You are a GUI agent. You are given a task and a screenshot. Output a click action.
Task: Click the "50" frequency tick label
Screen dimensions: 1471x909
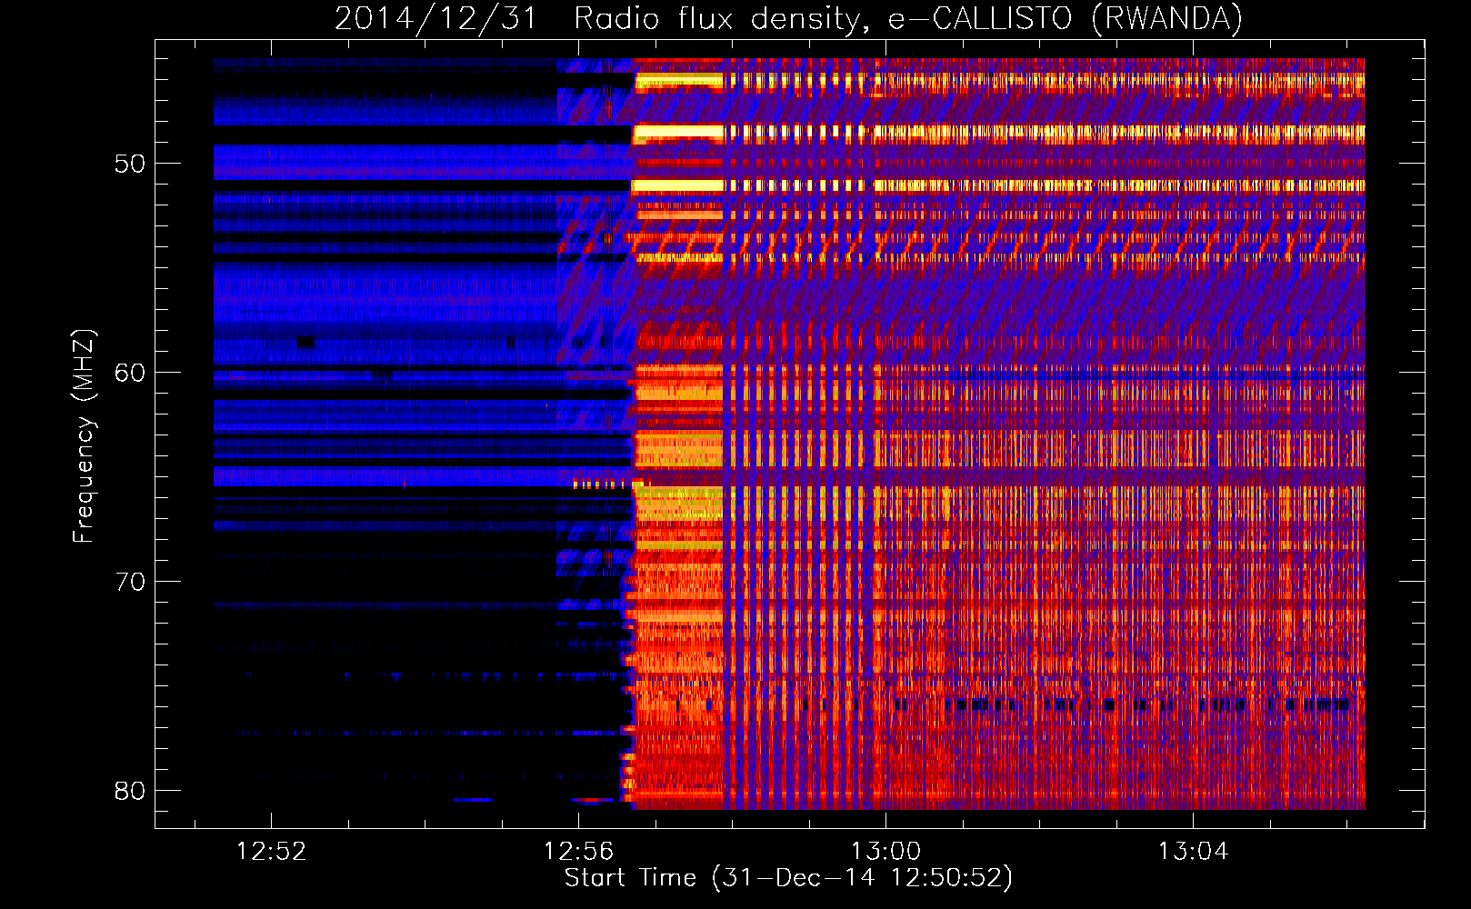click(x=130, y=165)
